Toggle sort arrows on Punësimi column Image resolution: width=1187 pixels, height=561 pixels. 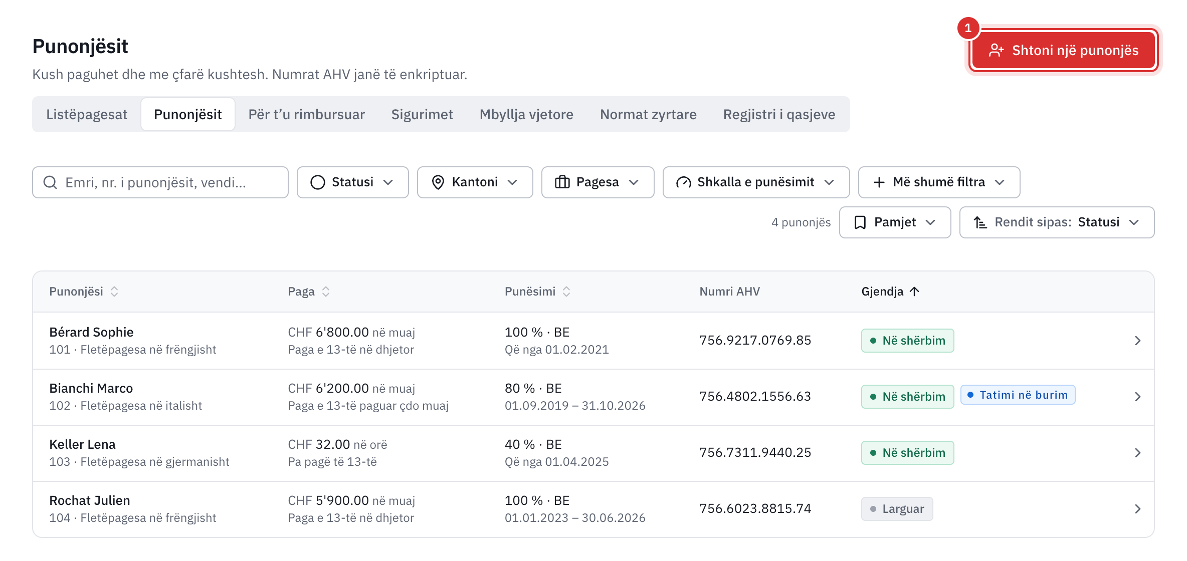(x=566, y=292)
